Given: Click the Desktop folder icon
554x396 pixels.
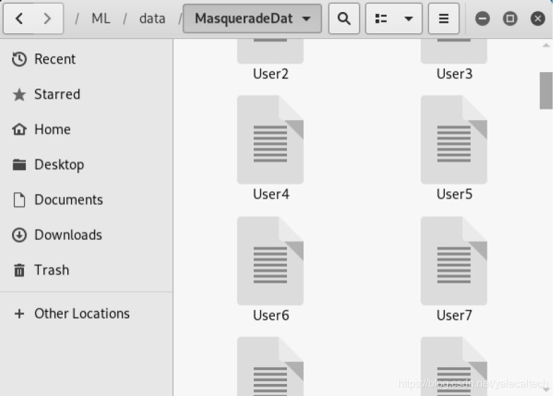Looking at the screenshot, I should pos(19,165).
